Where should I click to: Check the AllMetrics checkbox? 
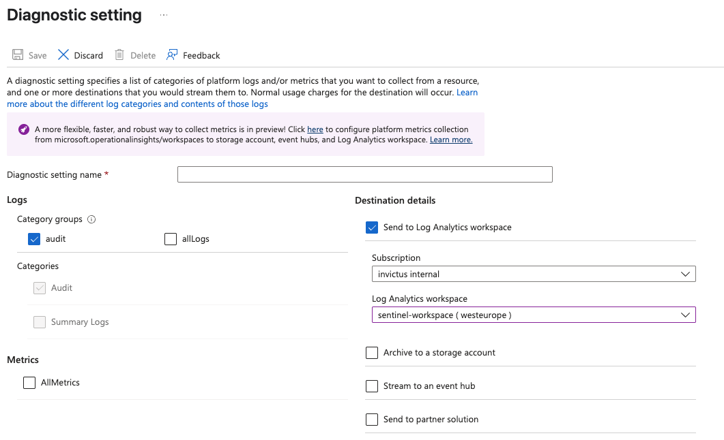pos(29,383)
